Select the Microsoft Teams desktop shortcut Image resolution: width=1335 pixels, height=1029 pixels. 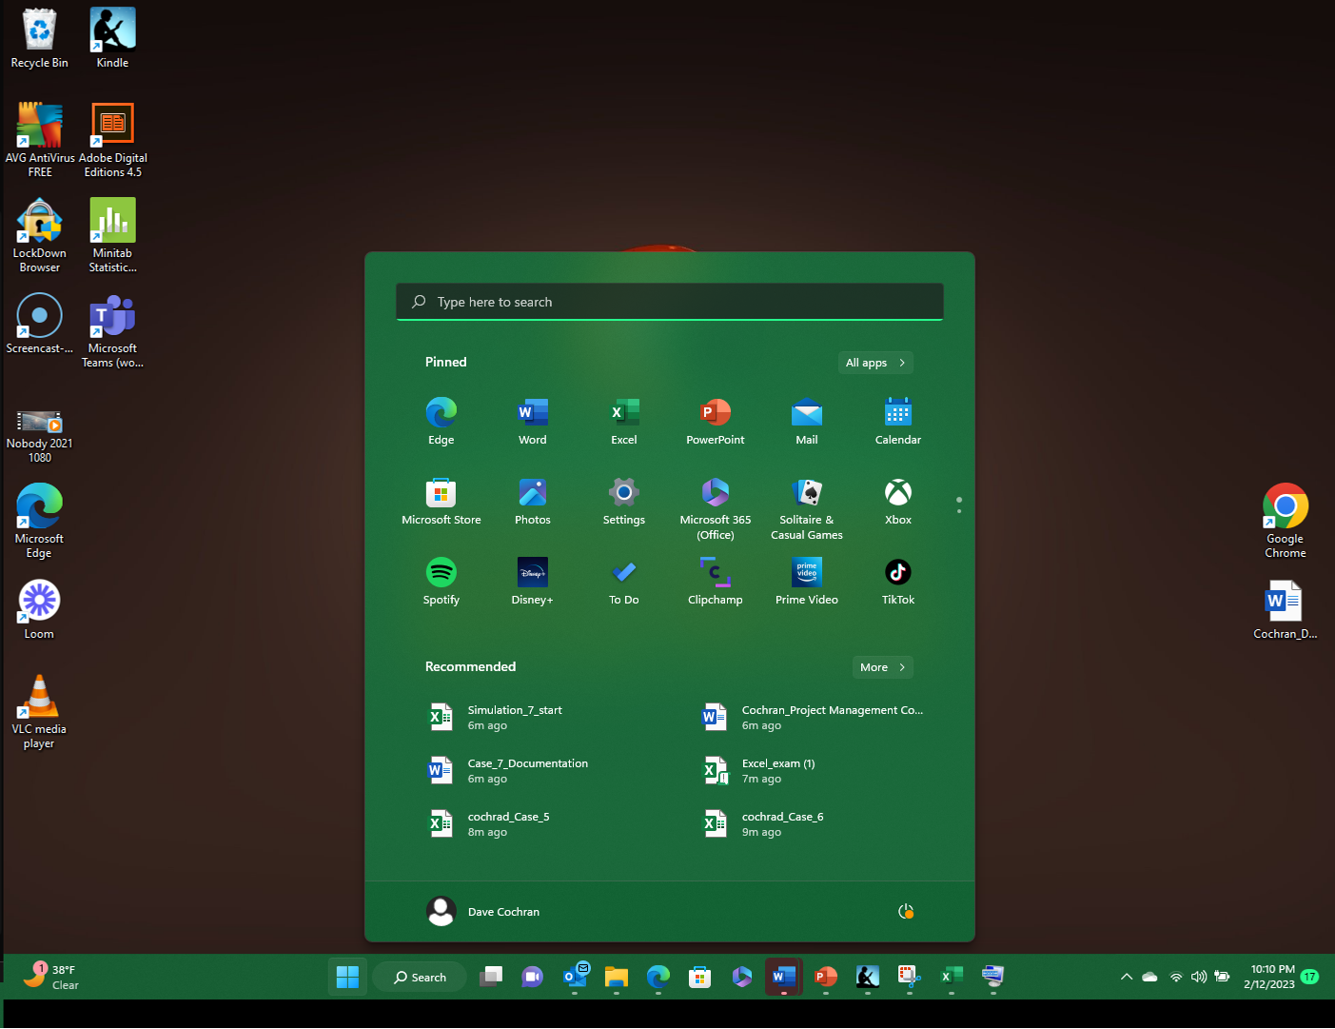tap(112, 330)
